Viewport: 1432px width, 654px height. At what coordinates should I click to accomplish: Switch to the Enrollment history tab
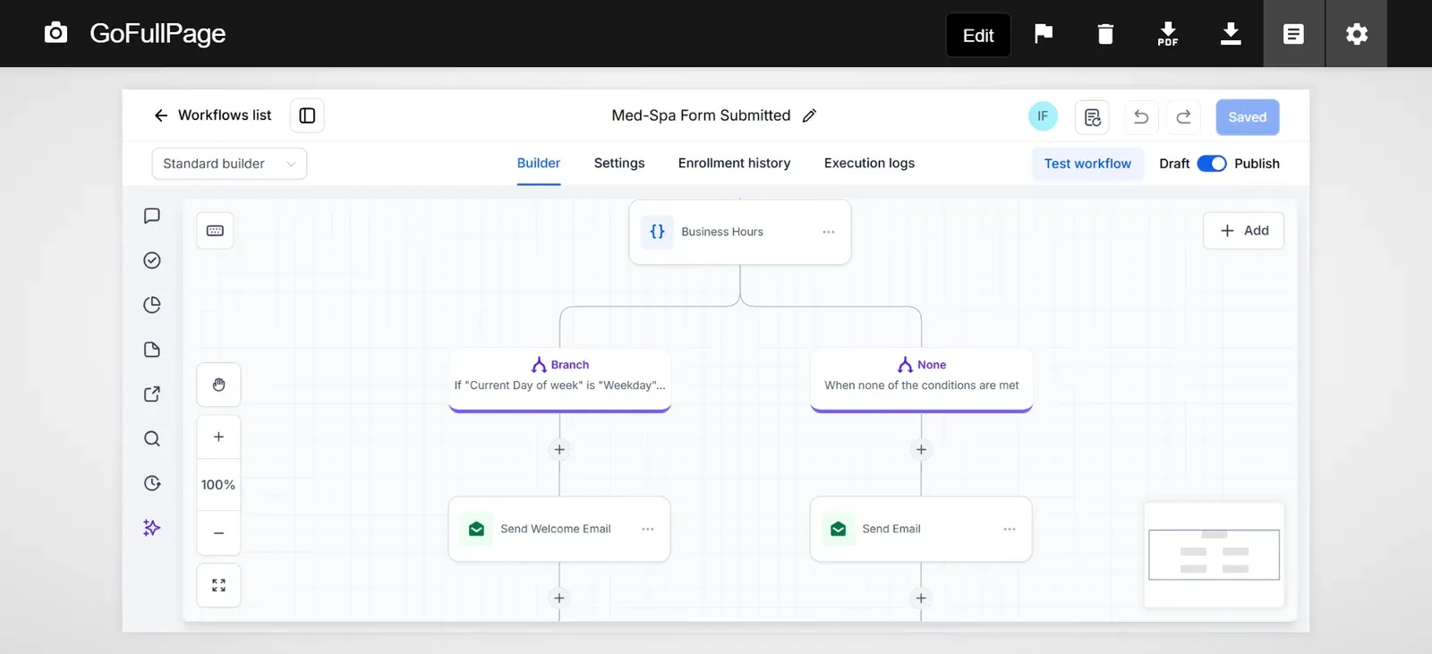click(734, 163)
